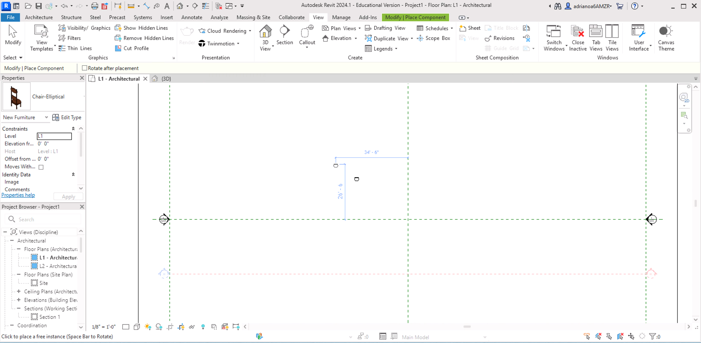Click the Edit Type button
The height and width of the screenshot is (343, 701).
(67, 117)
